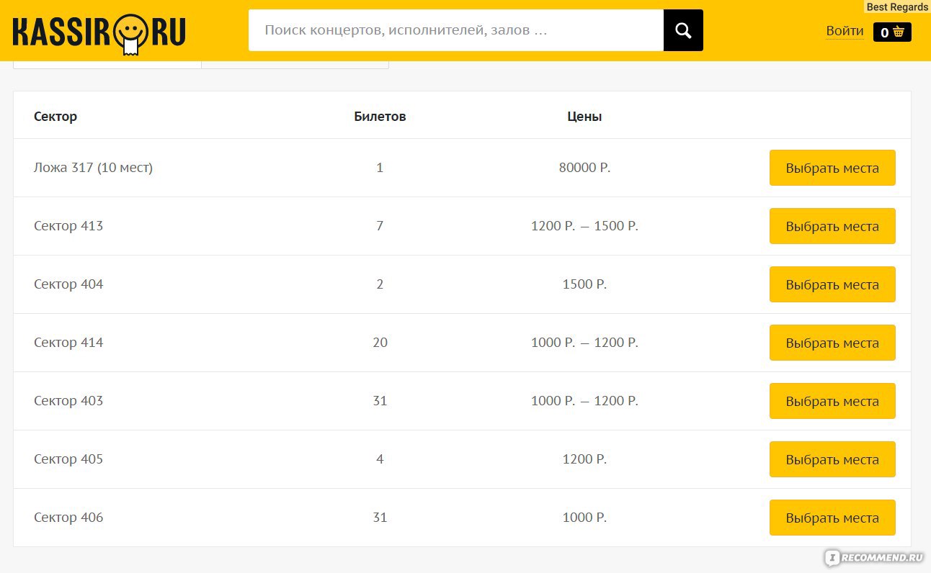Click ticket count 31 for Сектор 403
This screenshot has height=573, width=931.
coord(380,401)
